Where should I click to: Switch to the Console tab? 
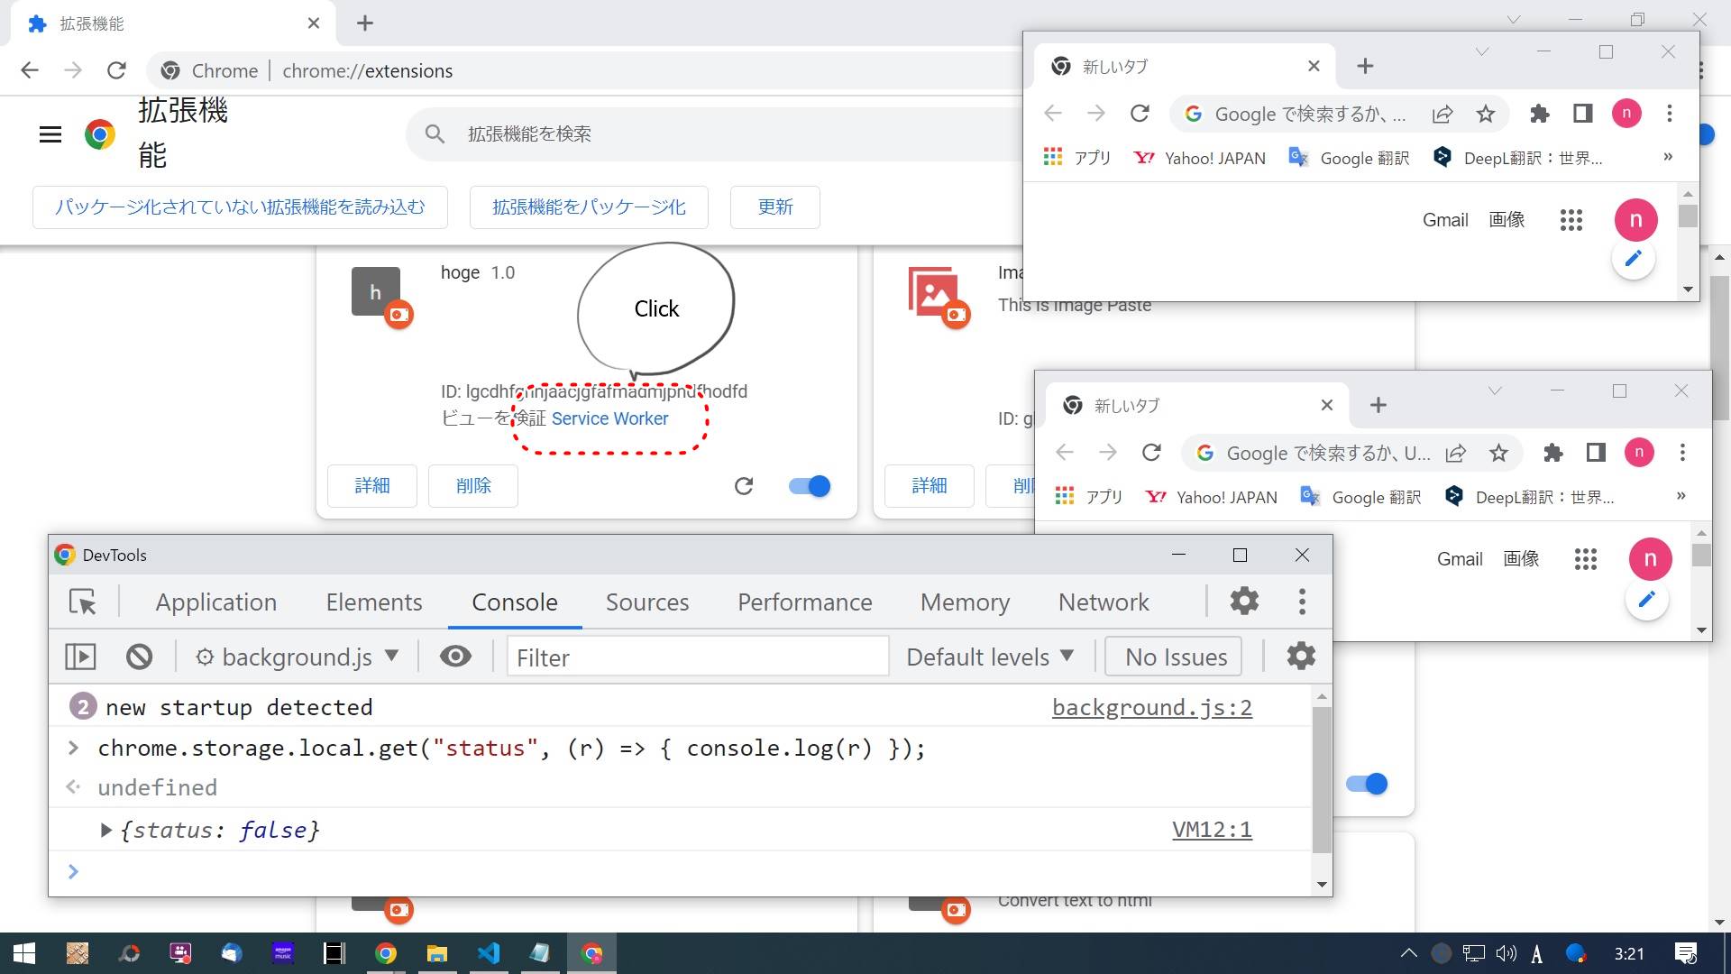514,602
